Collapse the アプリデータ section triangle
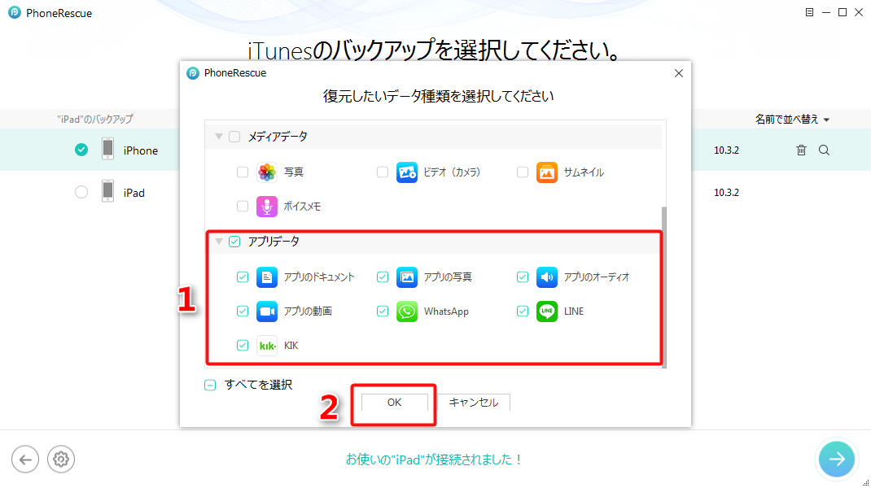This screenshot has height=488, width=871. pyautogui.click(x=219, y=242)
